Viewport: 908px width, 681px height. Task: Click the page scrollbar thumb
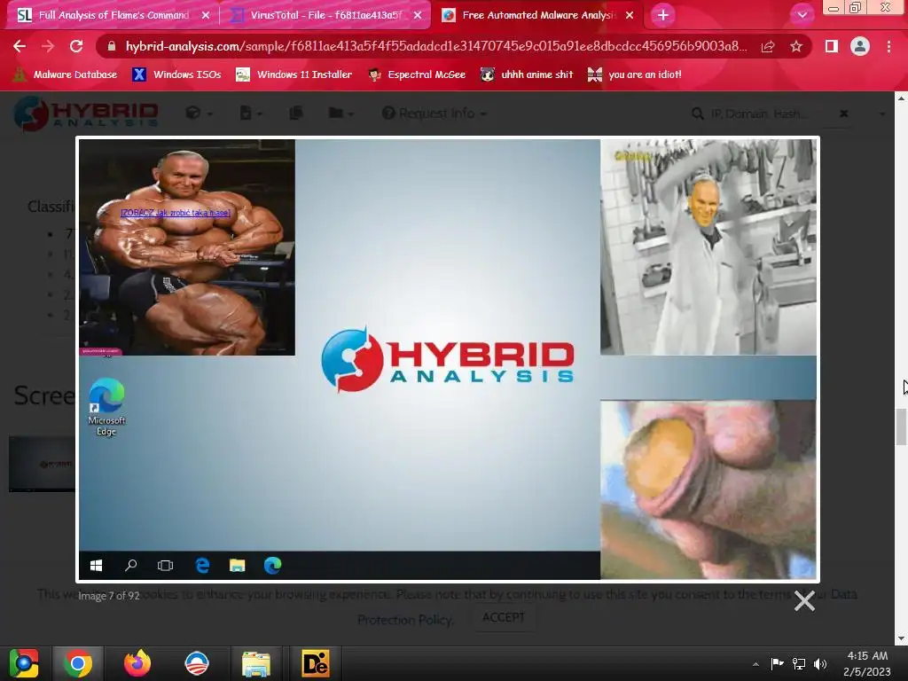(x=901, y=427)
